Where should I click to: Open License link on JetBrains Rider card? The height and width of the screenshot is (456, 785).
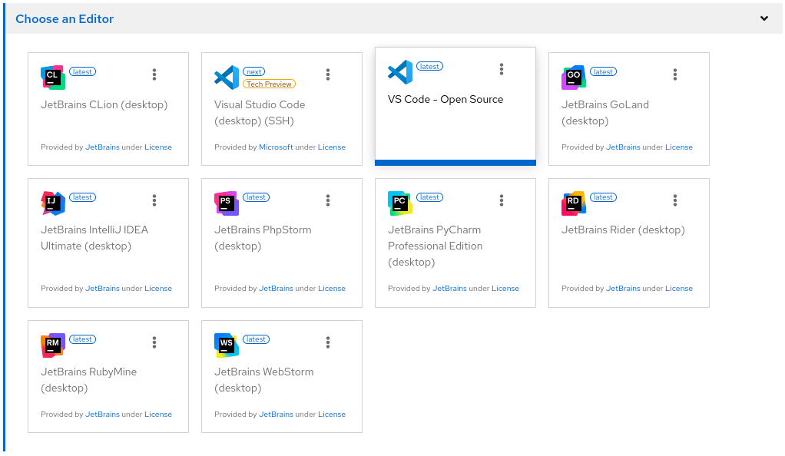[679, 289]
